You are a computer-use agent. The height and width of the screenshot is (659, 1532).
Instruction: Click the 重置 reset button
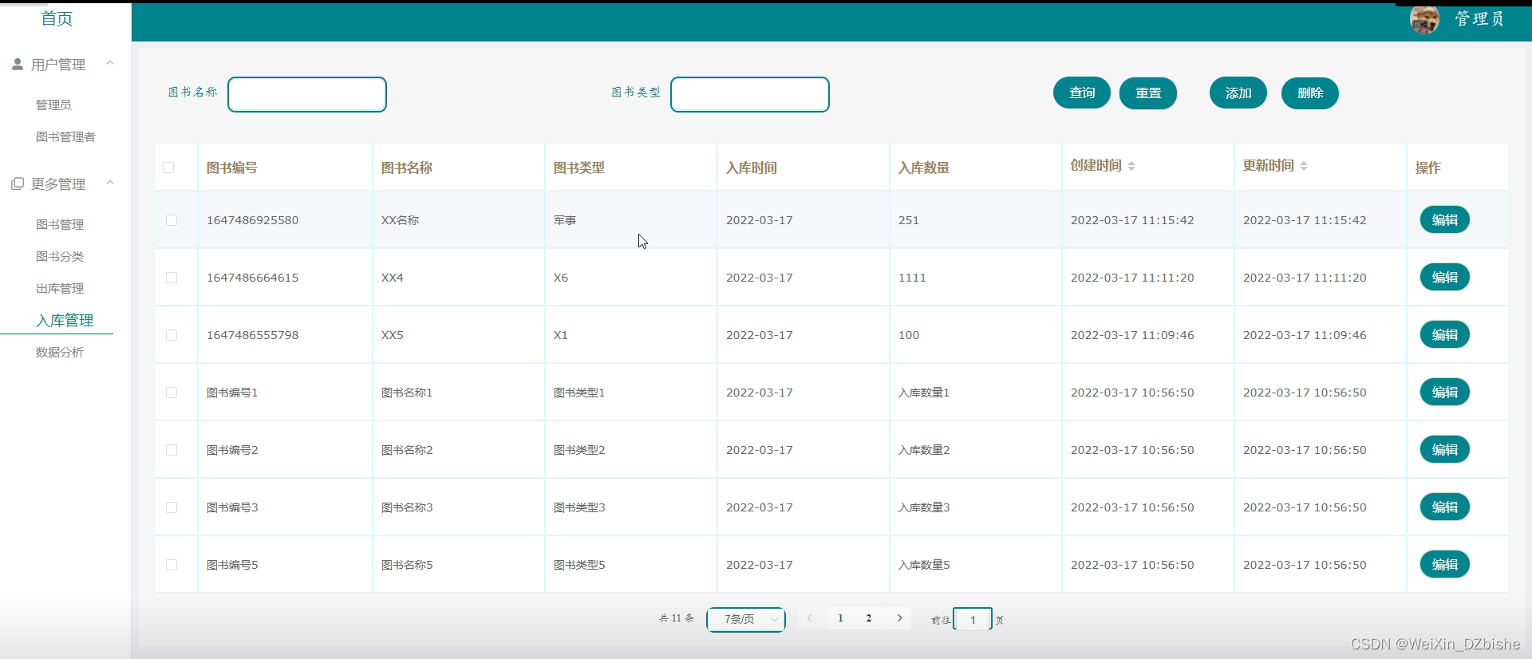[x=1148, y=93]
